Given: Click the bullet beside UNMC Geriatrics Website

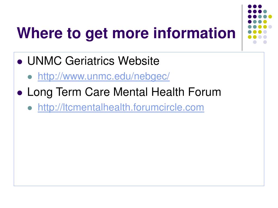Looking at the screenshot, I should coord(20,62).
